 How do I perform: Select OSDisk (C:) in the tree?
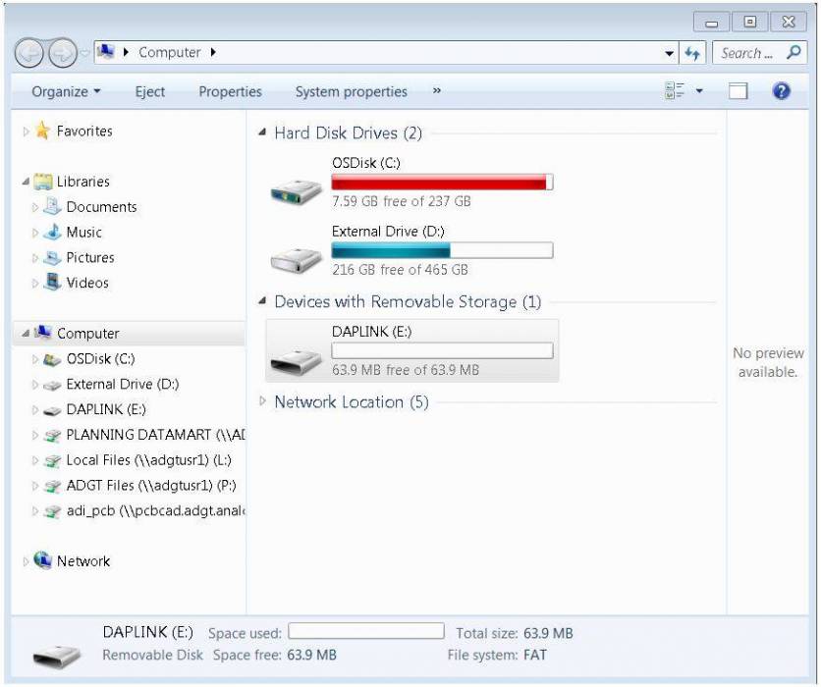(100, 359)
